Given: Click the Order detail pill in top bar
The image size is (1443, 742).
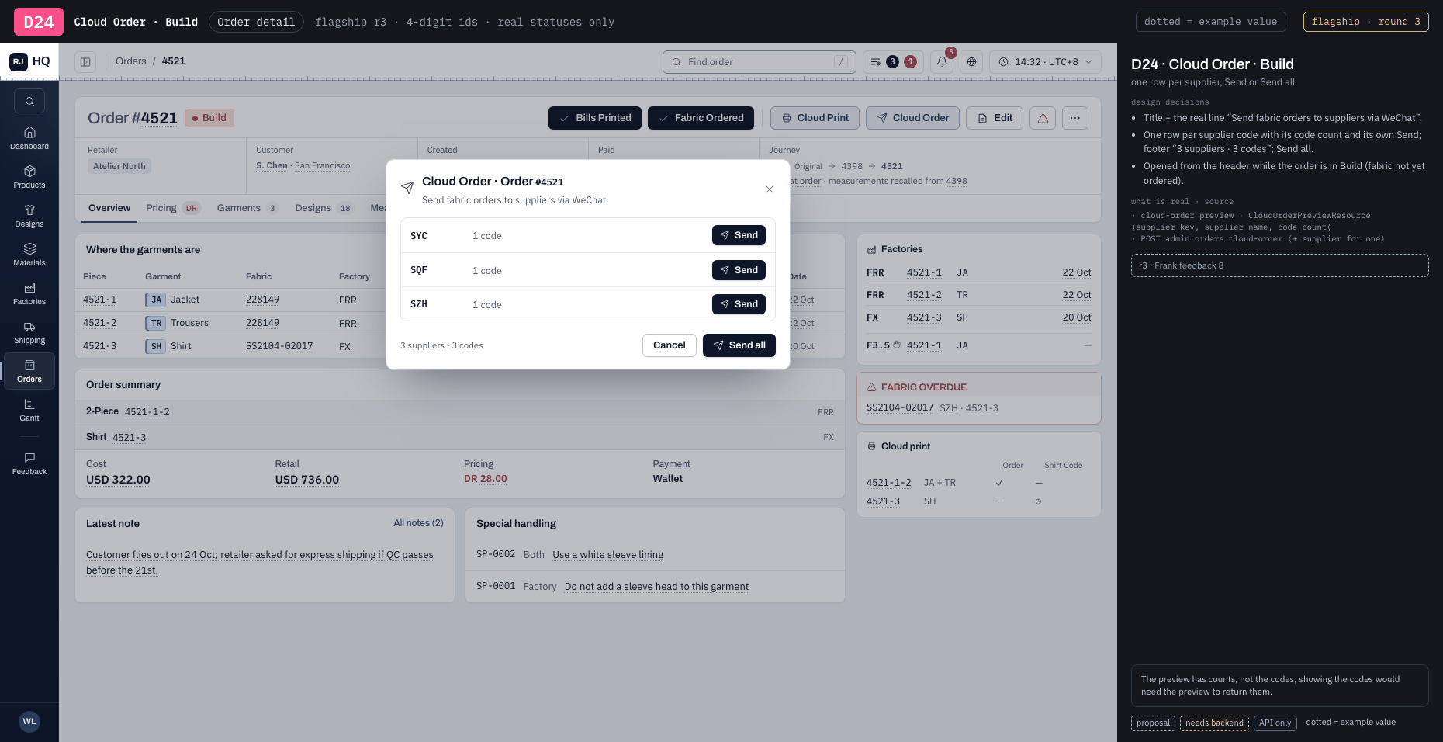Looking at the screenshot, I should click(x=256, y=22).
